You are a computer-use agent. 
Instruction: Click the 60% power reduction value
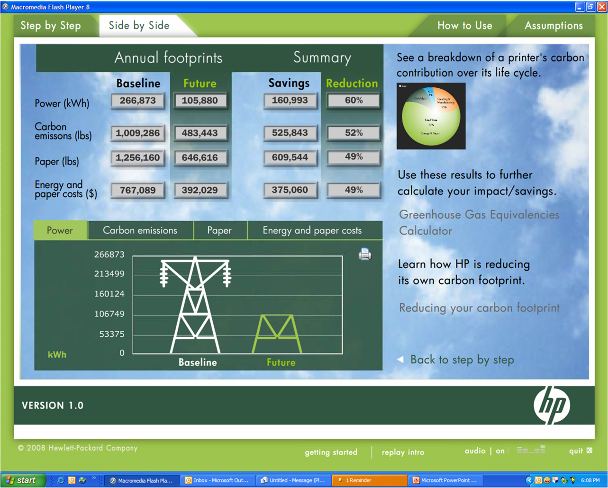(354, 101)
